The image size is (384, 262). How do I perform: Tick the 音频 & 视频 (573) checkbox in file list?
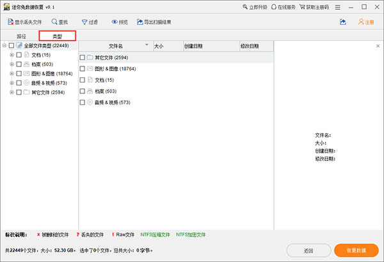82,102
